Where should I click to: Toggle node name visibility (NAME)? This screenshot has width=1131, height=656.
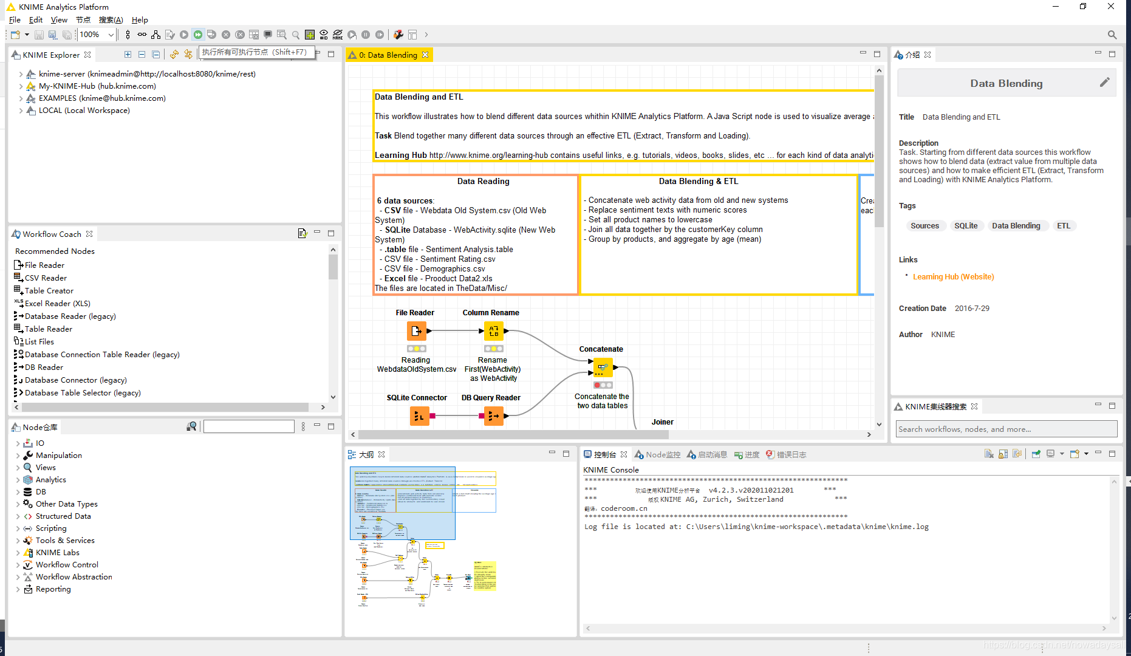(x=338, y=35)
